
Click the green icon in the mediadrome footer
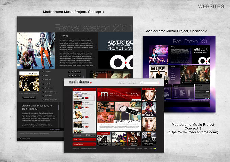click(155, 148)
